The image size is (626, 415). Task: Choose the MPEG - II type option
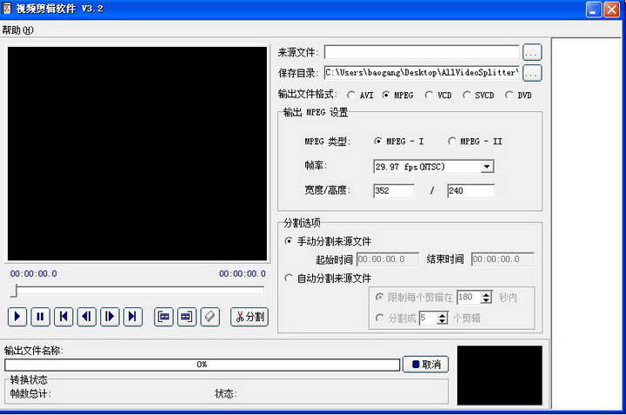[x=452, y=142]
